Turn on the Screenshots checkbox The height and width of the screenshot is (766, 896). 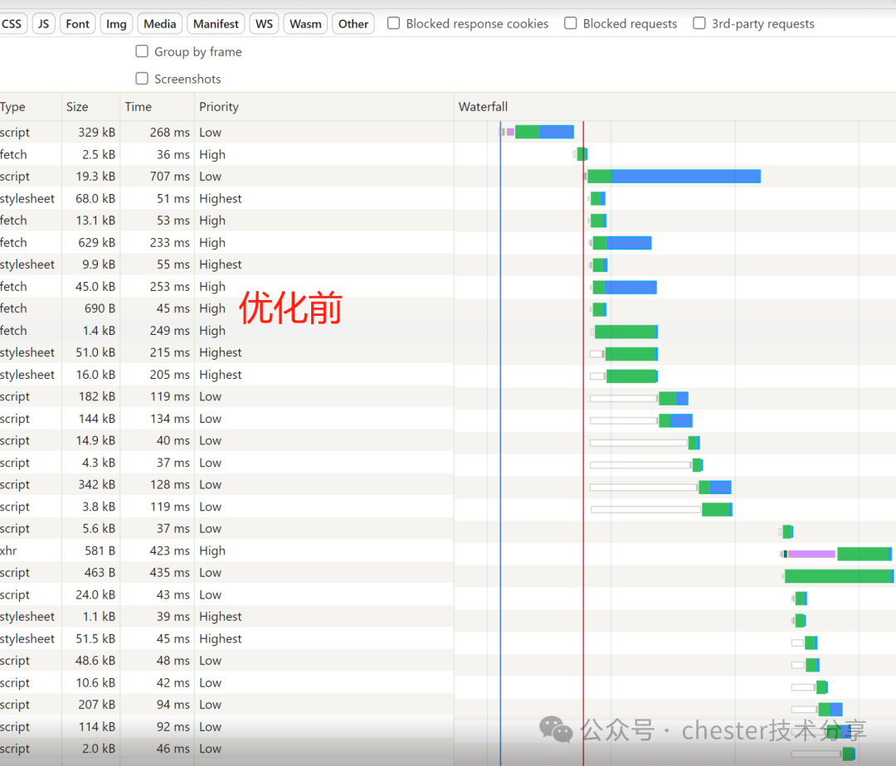click(x=142, y=78)
